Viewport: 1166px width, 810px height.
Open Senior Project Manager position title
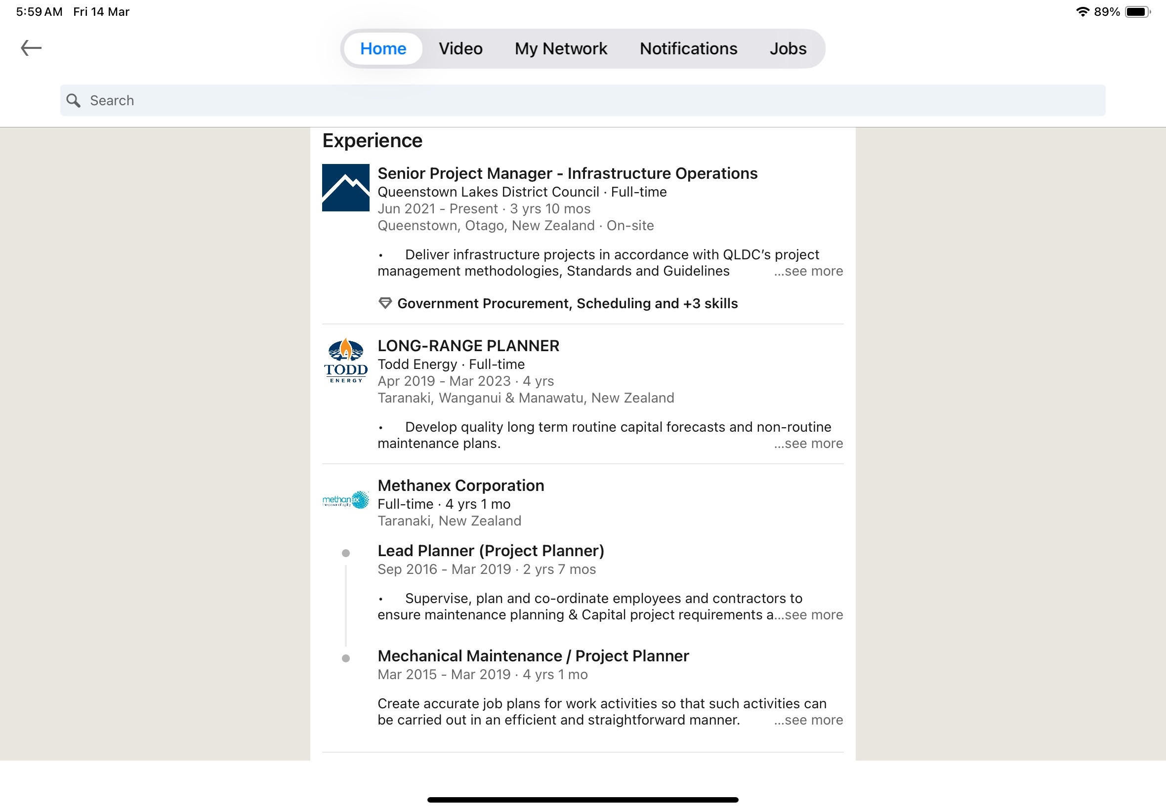click(x=567, y=173)
